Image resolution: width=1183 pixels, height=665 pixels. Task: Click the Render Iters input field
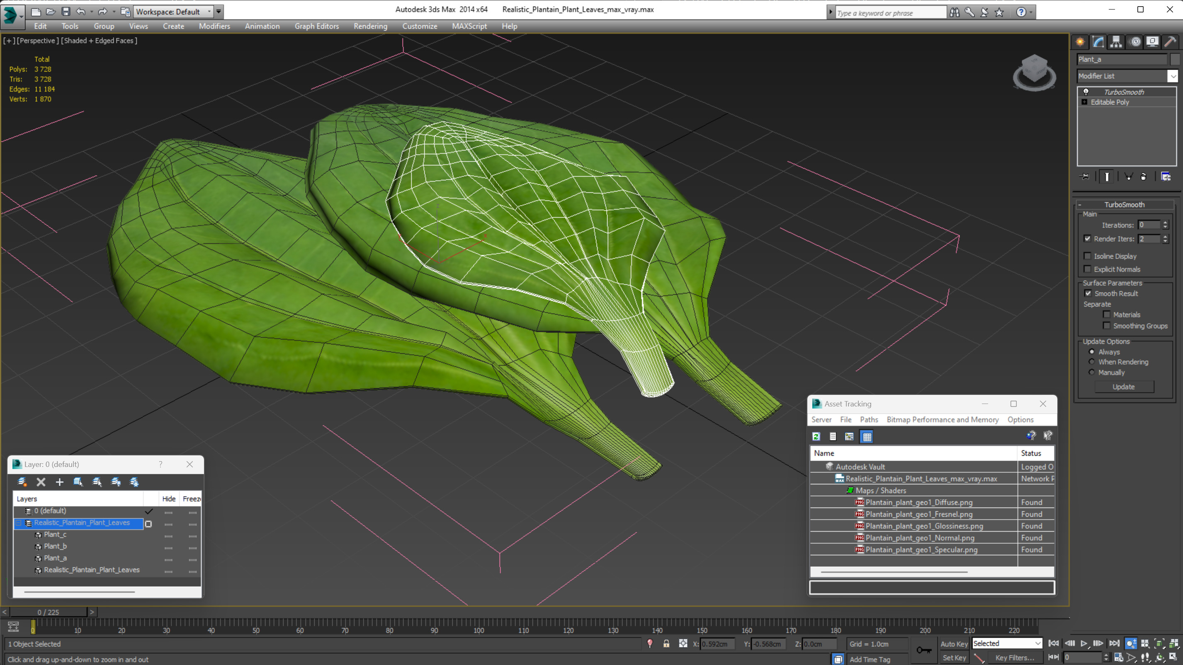click(1151, 239)
